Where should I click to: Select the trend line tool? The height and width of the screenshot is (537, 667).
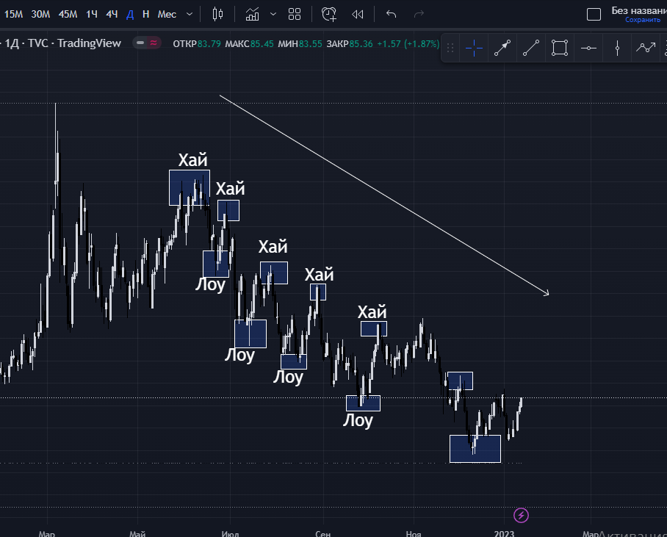pyautogui.click(x=531, y=48)
